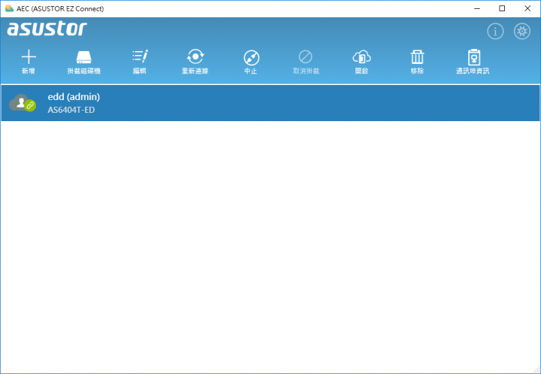Click the 新增 (Add) plus icon
This screenshot has width=541, height=374.
point(29,57)
